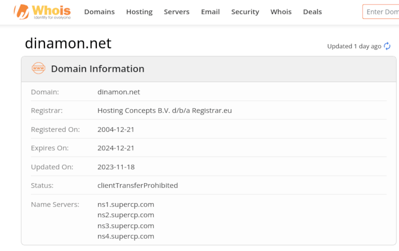Click the Expires On: label
The width and height of the screenshot is (399, 251).
[x=49, y=148]
